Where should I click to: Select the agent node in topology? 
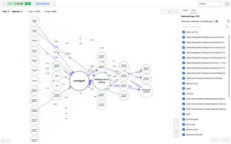point(57,76)
